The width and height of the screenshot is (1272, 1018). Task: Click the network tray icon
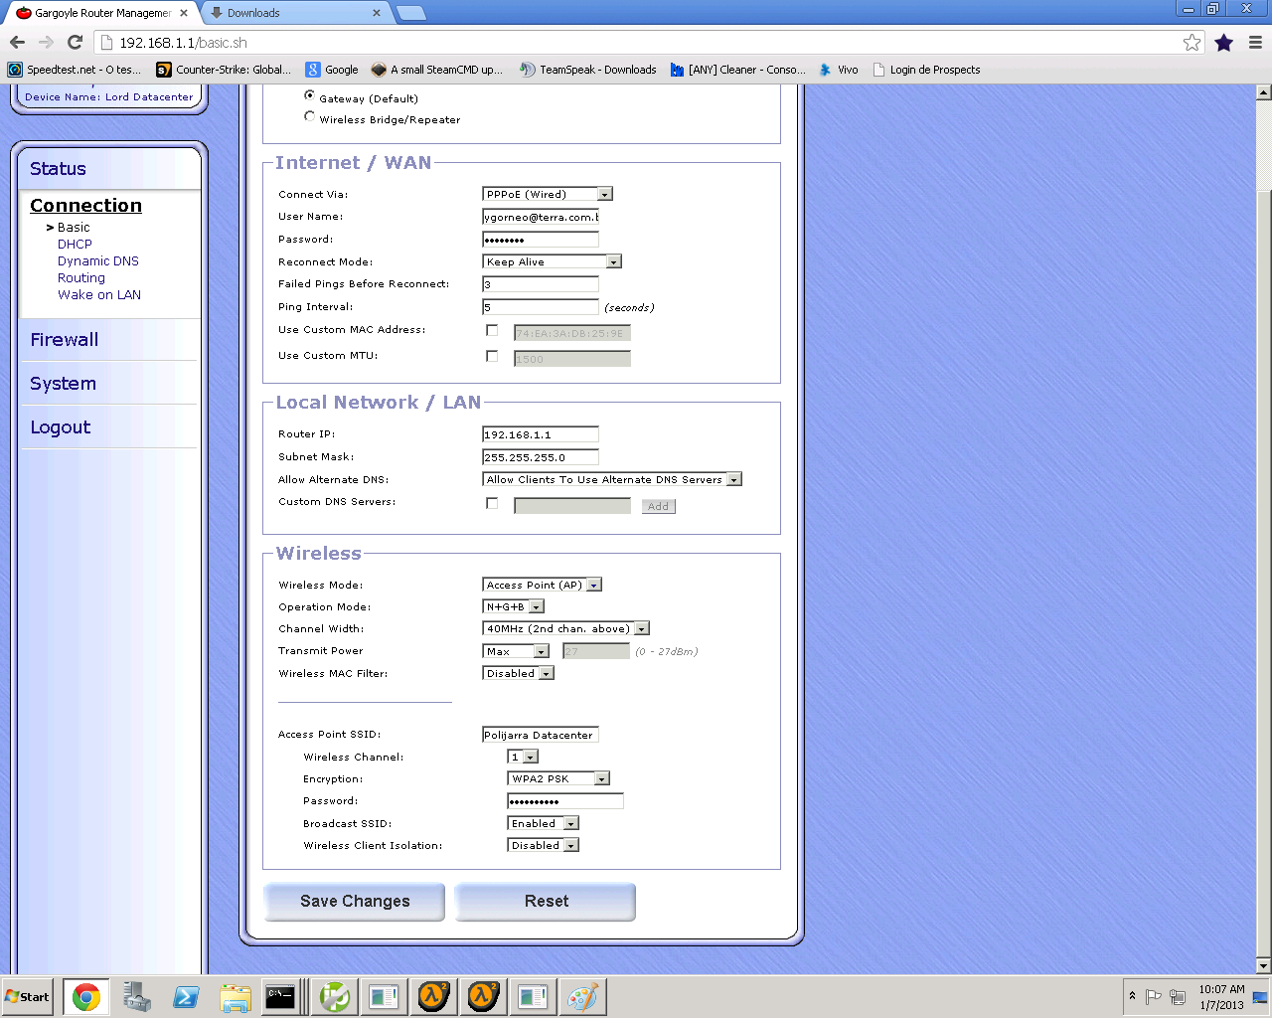pos(1178,996)
